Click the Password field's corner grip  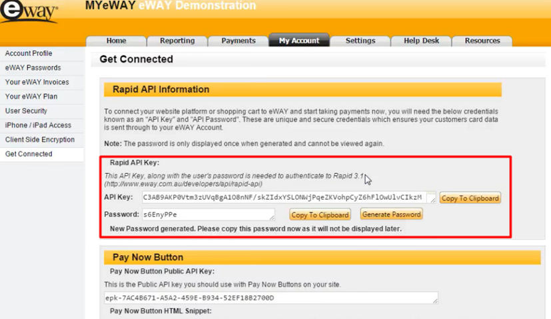[272, 217]
